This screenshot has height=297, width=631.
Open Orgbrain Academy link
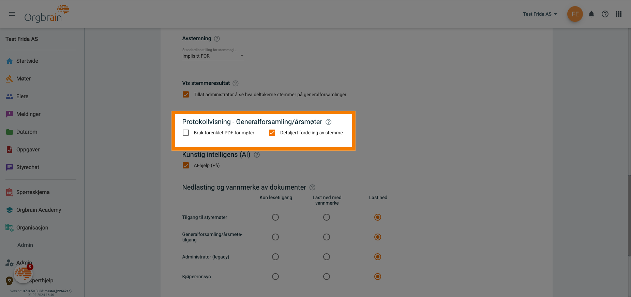(39, 210)
